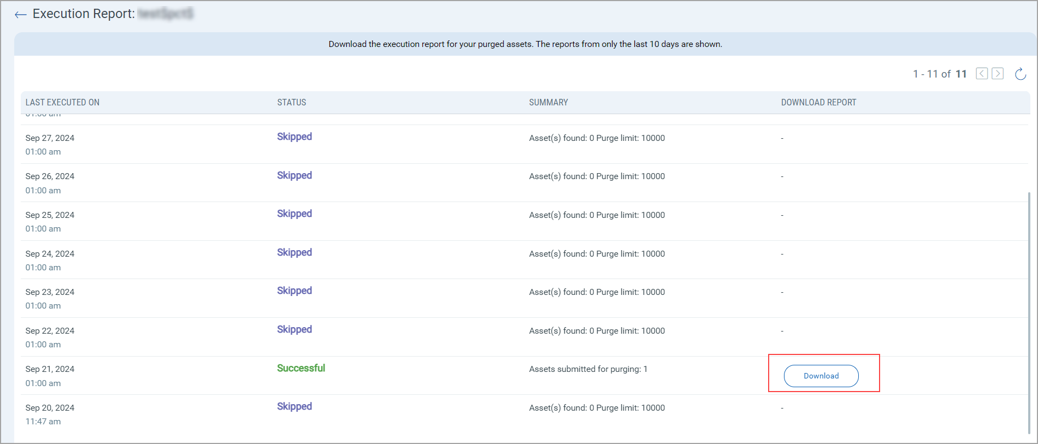Viewport: 1038px width, 444px height.
Task: Click Skipped status for Sep 27, 2024
Action: pos(294,137)
